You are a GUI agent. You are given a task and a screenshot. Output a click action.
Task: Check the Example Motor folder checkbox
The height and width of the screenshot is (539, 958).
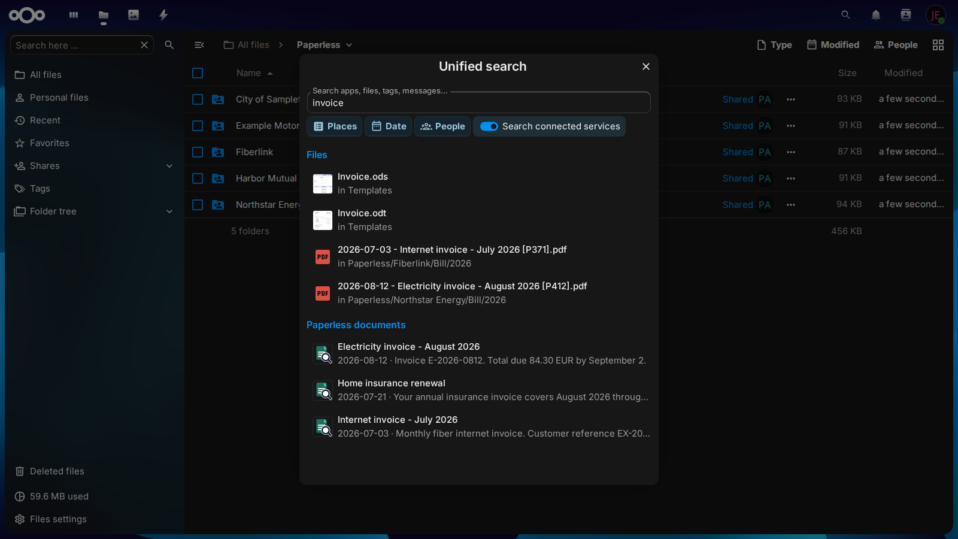tap(198, 126)
